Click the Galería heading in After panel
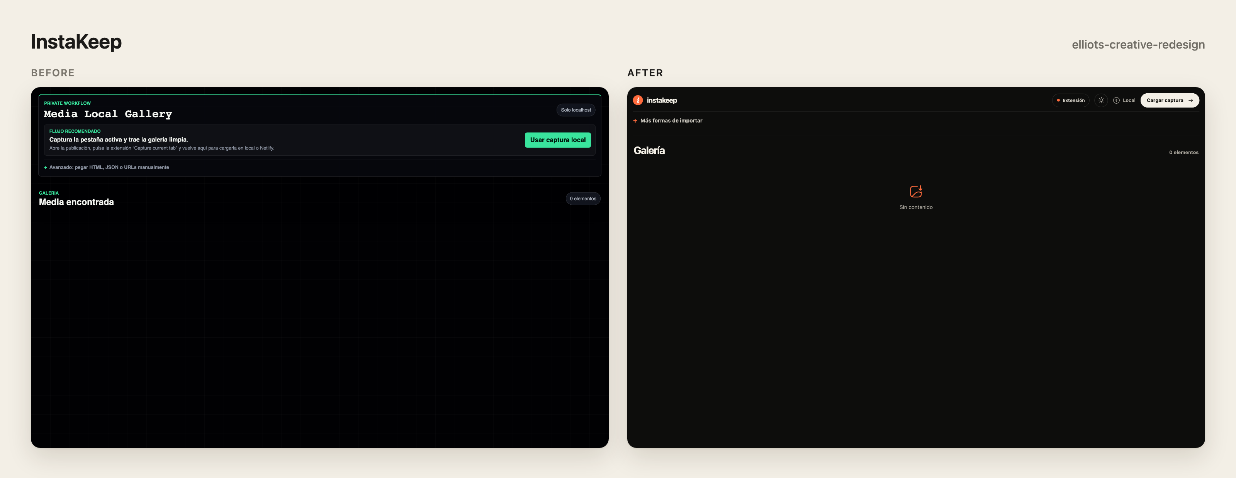This screenshot has width=1236, height=478. [x=649, y=150]
